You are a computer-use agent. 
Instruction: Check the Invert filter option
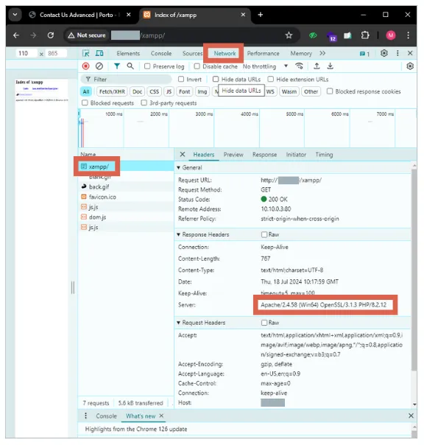click(x=181, y=79)
